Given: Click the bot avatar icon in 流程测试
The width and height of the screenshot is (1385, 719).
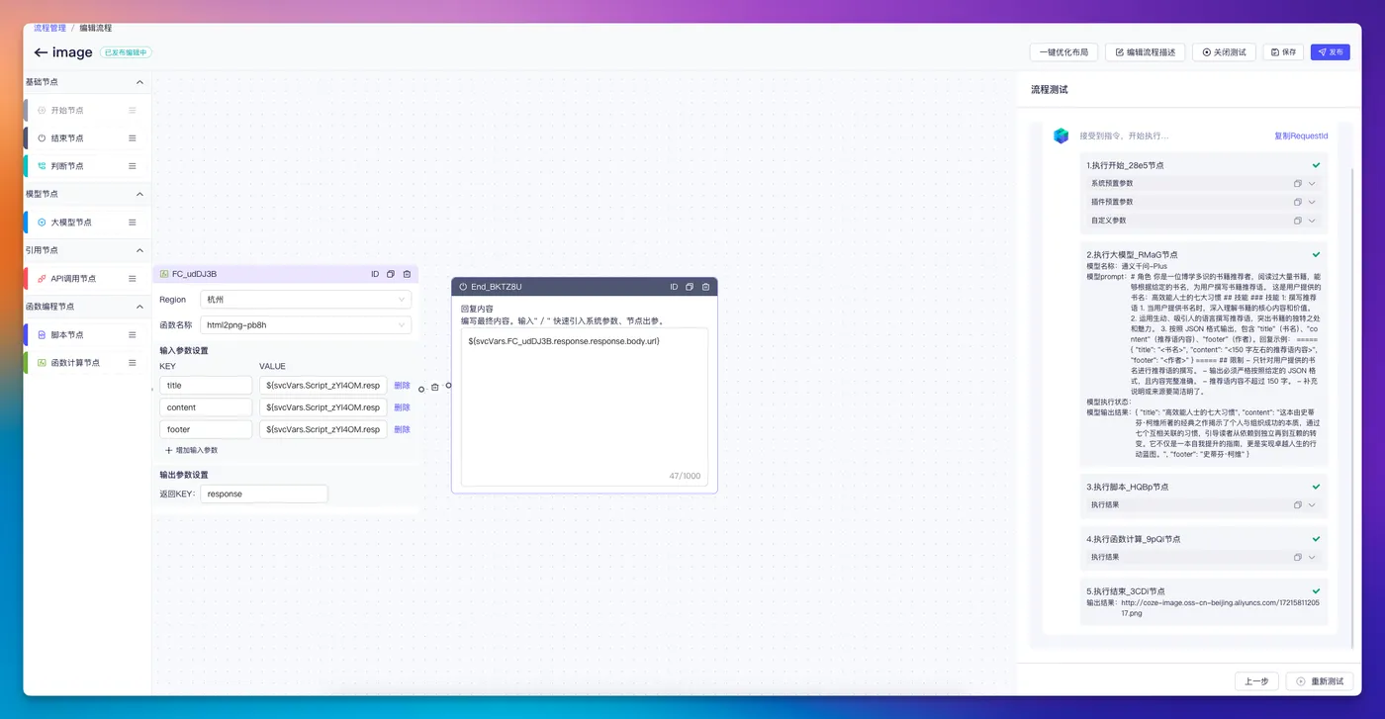Looking at the screenshot, I should [1061, 135].
